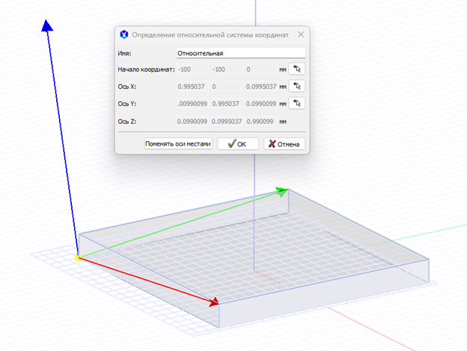The width and height of the screenshot is (467, 351).
Task: Click the pick-point icon for Начало координат
Action: click(298, 69)
